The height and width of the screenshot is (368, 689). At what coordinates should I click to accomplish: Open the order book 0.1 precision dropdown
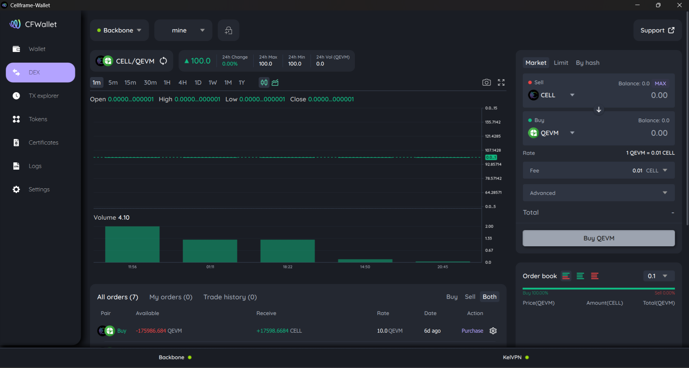[x=659, y=276]
